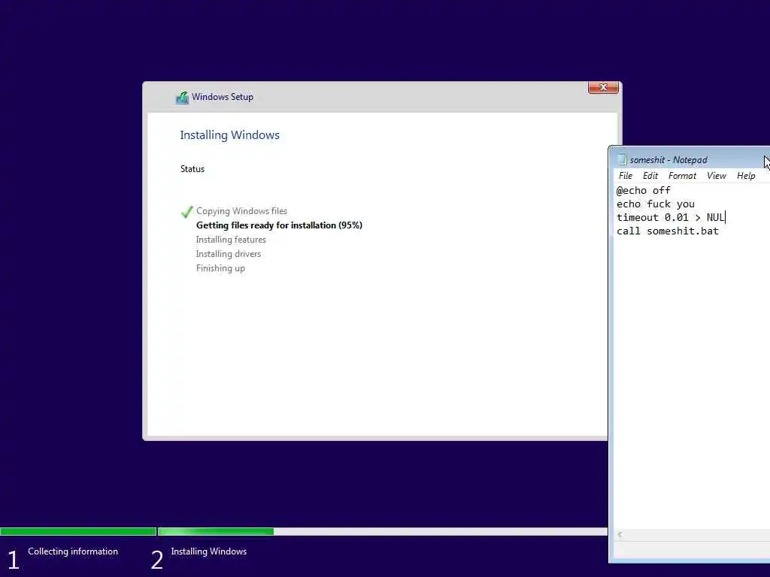Click the Windows Setup title icon
Viewport: 770px width, 577px height.
[x=182, y=98]
